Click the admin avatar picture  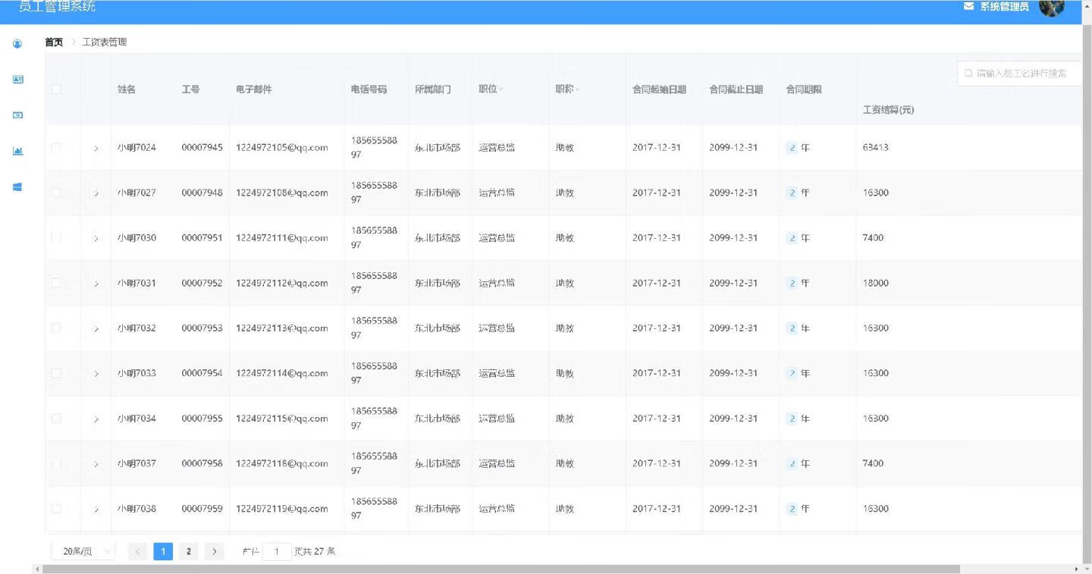pyautogui.click(x=1051, y=7)
